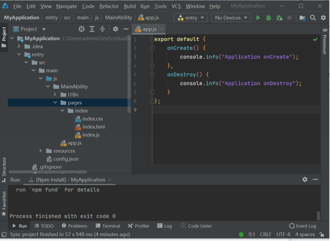The image size is (330, 241).
Task: Collapse all in Project panel toolbar
Action: (103, 29)
